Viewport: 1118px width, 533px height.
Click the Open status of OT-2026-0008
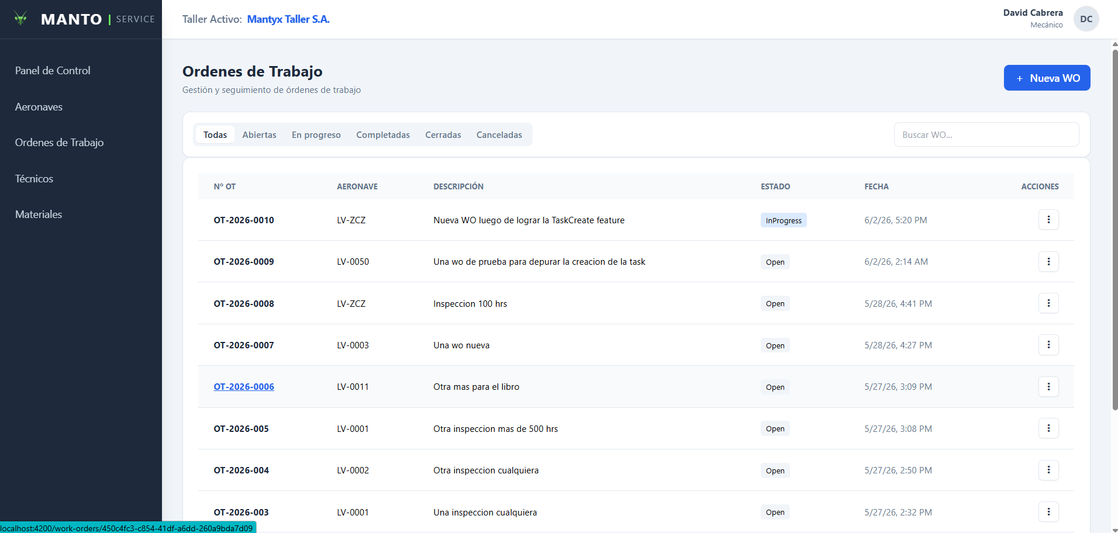pyautogui.click(x=775, y=303)
